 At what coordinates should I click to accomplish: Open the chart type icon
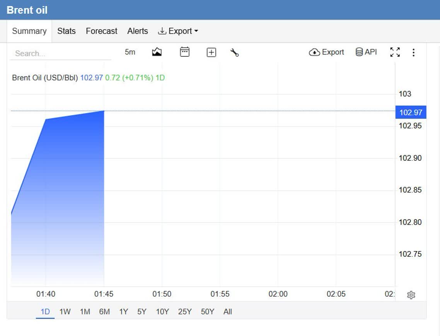[157, 52]
